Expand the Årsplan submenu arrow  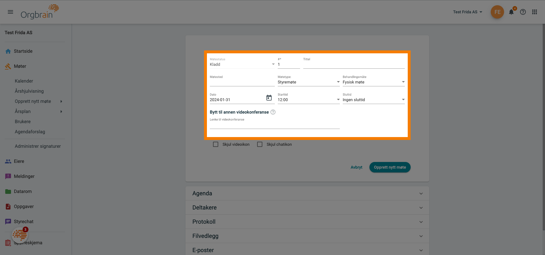[x=61, y=112]
